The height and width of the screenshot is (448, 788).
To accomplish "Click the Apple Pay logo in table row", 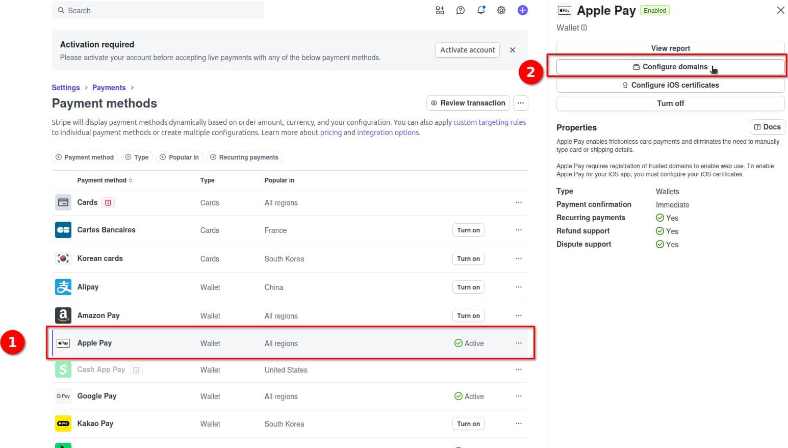I will tap(63, 343).
